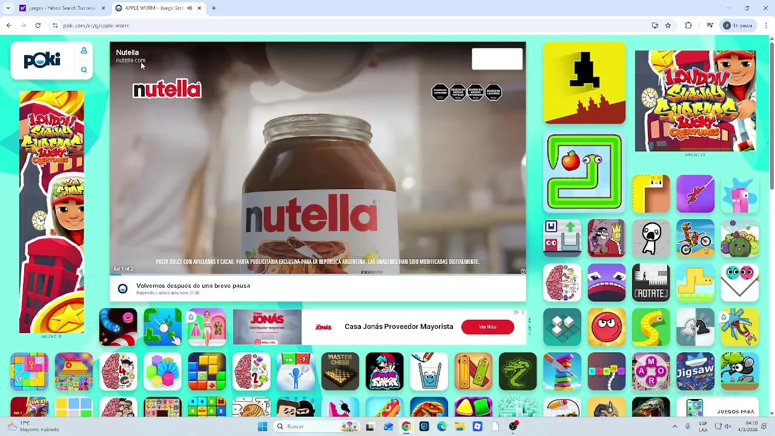Close the Yahoo Search tab
Image resolution: width=775 pixels, height=436 pixels.
point(103,8)
